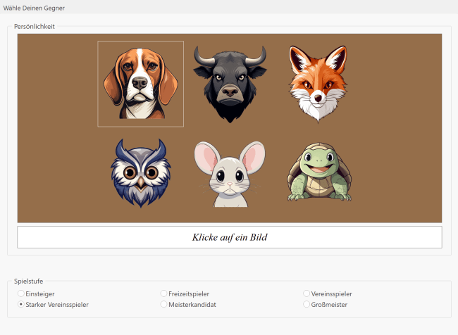Image resolution: width=458 pixels, height=335 pixels.
Task: Click the Spielstufe group label
Action: [29, 282]
